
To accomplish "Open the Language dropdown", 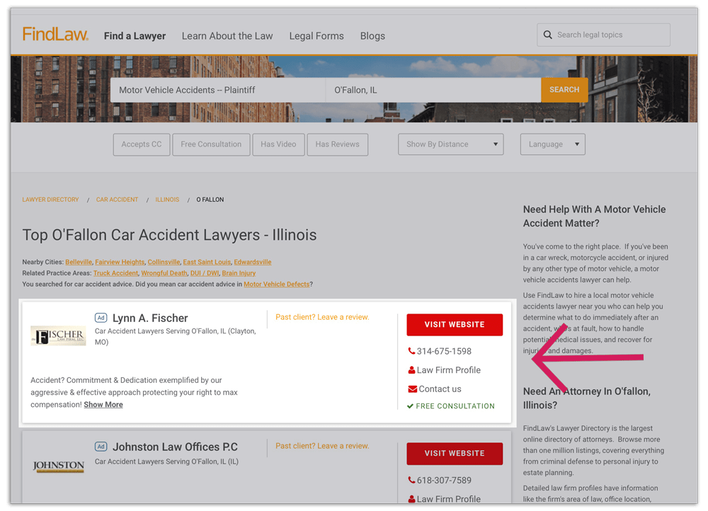I will pyautogui.click(x=553, y=144).
